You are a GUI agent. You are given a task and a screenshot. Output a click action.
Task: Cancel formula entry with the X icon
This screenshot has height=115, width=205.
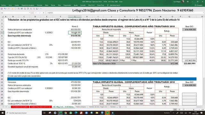[x=36, y=13]
